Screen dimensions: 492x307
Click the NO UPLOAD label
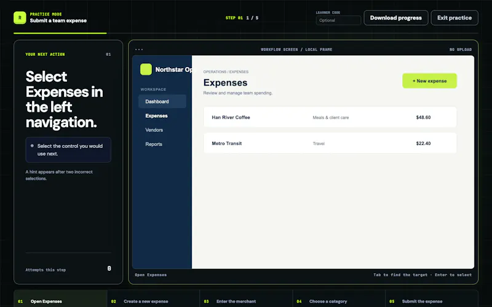click(460, 50)
